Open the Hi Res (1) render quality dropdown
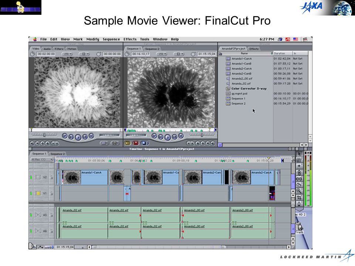Screen dimensions: 355x266 (42, 159)
